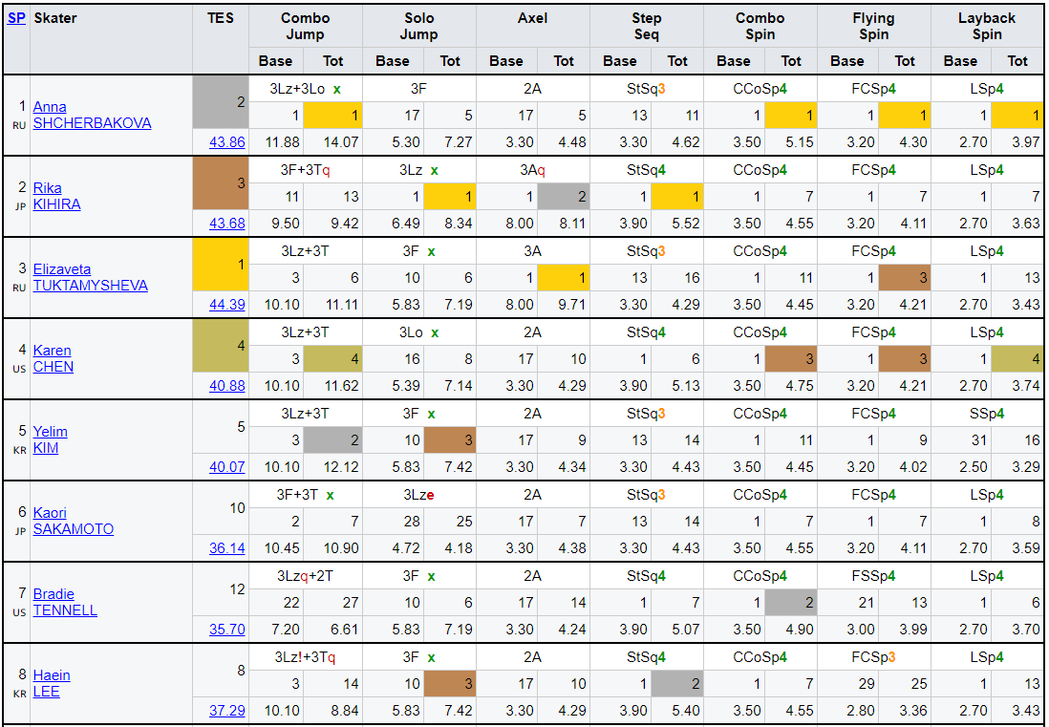The image size is (1049, 727).
Task: Click Tuktamysheva's gold TES rank cell
Action: point(221,265)
